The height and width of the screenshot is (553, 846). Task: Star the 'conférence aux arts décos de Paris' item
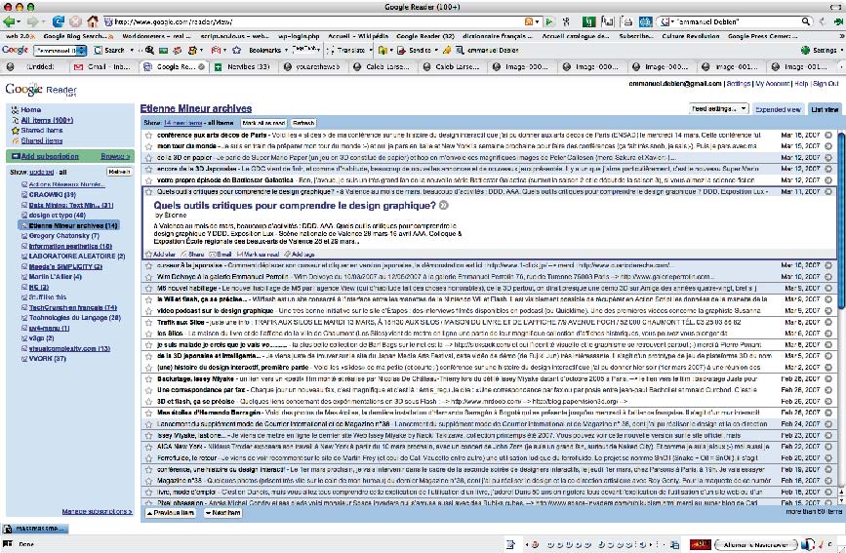pyautogui.click(x=148, y=135)
